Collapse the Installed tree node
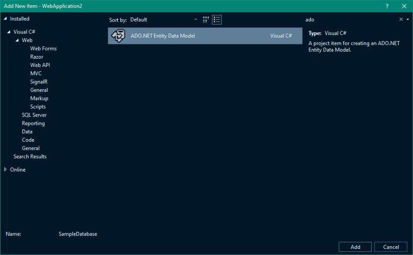This screenshot has height=255, width=413. tap(5, 19)
